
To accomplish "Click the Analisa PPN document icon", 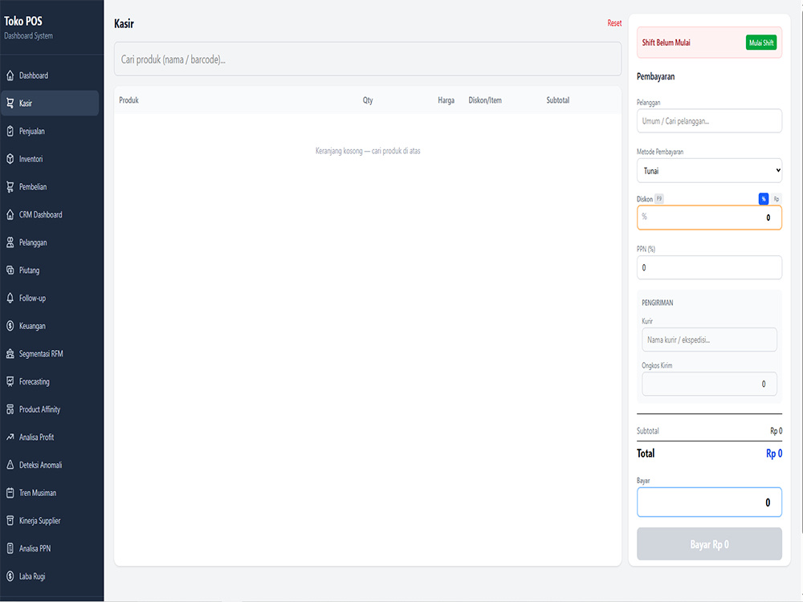I will pos(10,549).
